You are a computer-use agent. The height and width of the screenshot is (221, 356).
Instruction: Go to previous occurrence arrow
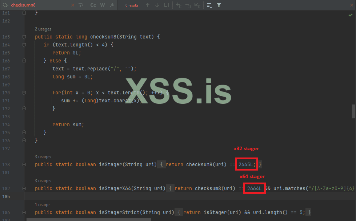point(148,5)
